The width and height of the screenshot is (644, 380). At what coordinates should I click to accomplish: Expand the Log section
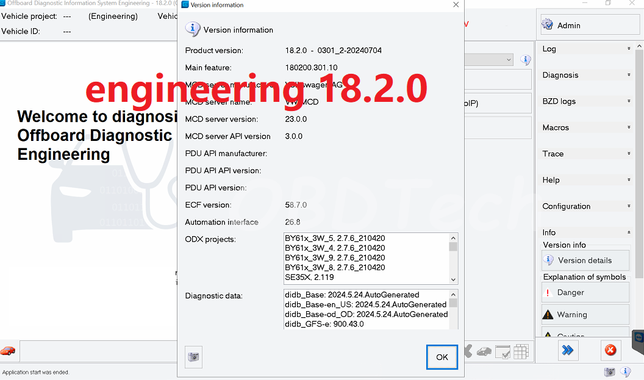tap(585, 49)
